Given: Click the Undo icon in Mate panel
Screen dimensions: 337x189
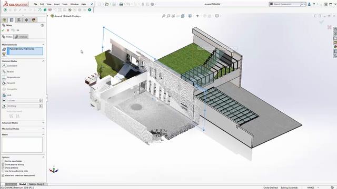Looking at the screenshot, I should [13, 30].
